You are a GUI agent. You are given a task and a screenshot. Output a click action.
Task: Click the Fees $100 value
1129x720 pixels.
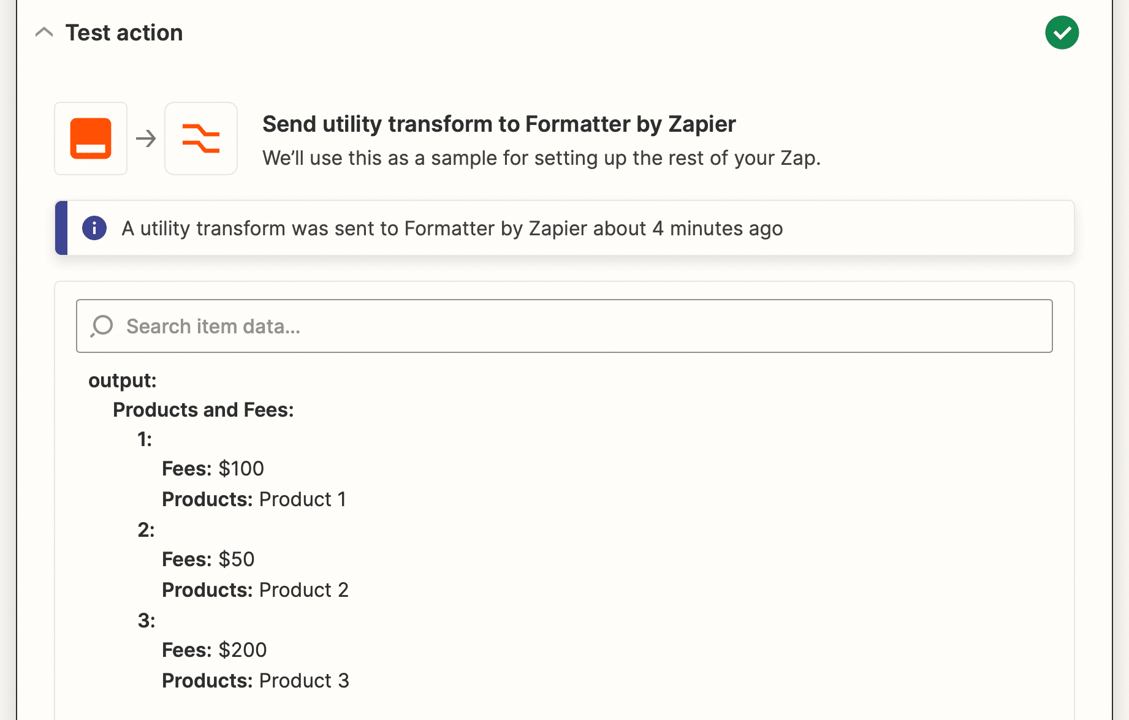pyautogui.click(x=241, y=469)
